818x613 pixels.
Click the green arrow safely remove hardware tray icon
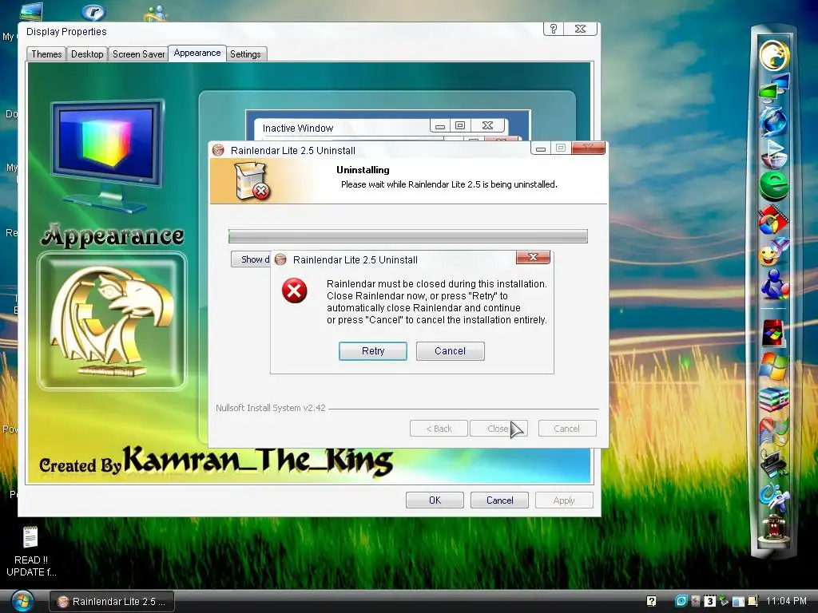tap(724, 601)
